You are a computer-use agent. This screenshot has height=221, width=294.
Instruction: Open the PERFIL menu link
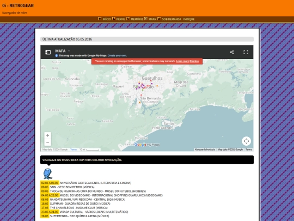pyautogui.click(x=120, y=19)
